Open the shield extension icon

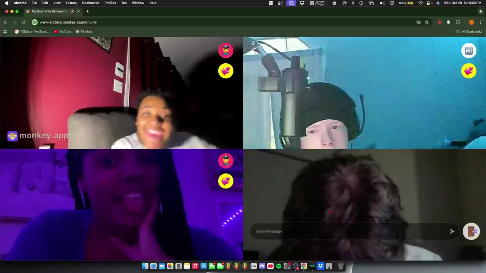(448, 22)
